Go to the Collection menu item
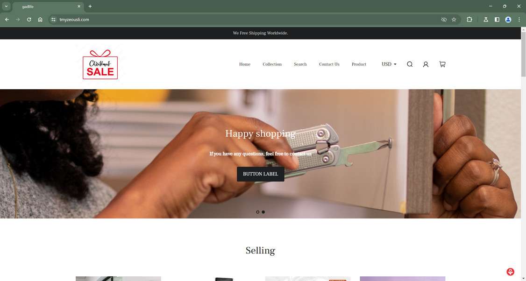The width and height of the screenshot is (526, 281). (272, 64)
